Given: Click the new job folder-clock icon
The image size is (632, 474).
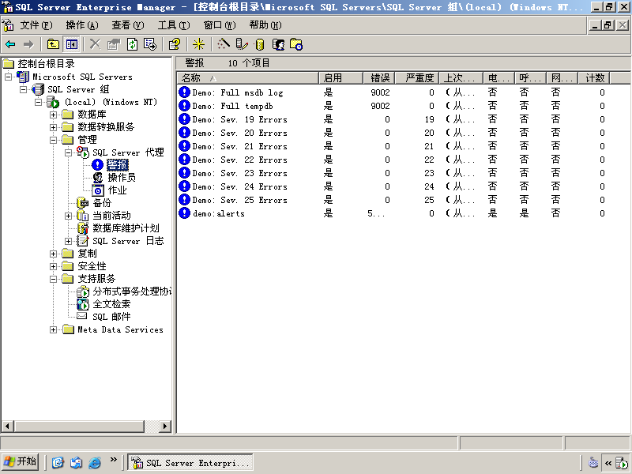Looking at the screenshot, I should point(296,44).
